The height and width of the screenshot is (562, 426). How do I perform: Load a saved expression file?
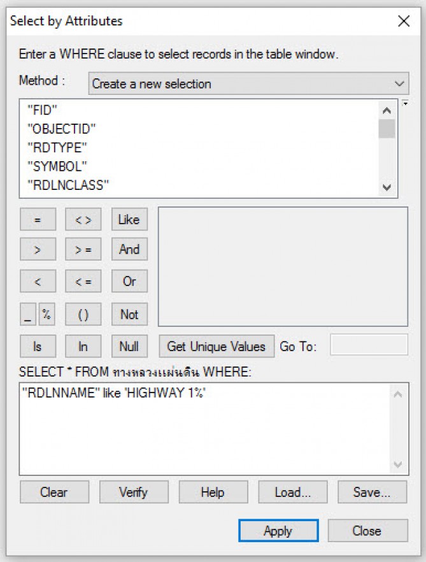[293, 492]
